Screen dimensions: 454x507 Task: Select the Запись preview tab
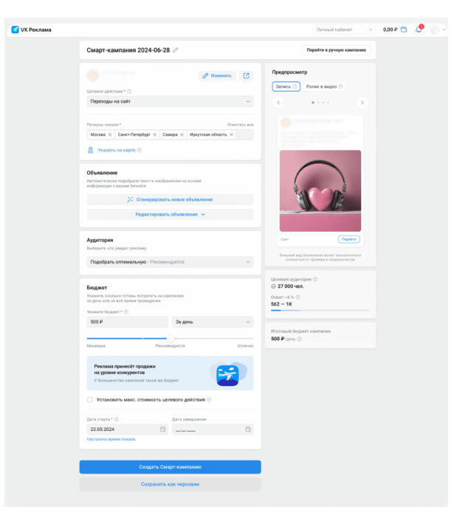tap(286, 86)
